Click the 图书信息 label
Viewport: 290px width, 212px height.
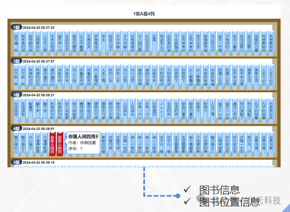pyautogui.click(x=220, y=190)
